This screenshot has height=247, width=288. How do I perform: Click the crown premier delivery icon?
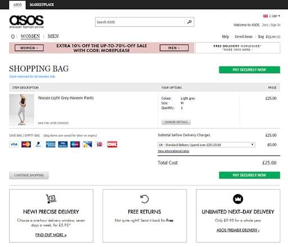point(238,199)
